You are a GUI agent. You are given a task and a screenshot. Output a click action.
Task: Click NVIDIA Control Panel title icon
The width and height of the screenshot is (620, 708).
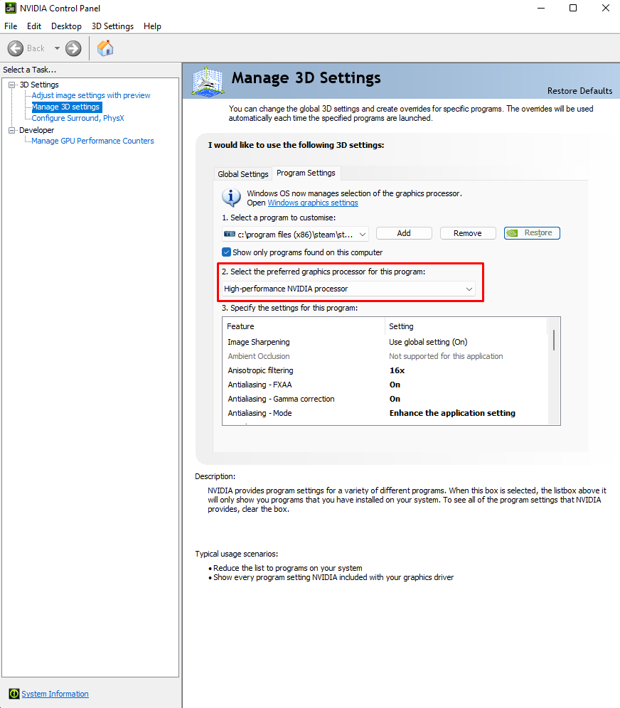pyautogui.click(x=11, y=8)
